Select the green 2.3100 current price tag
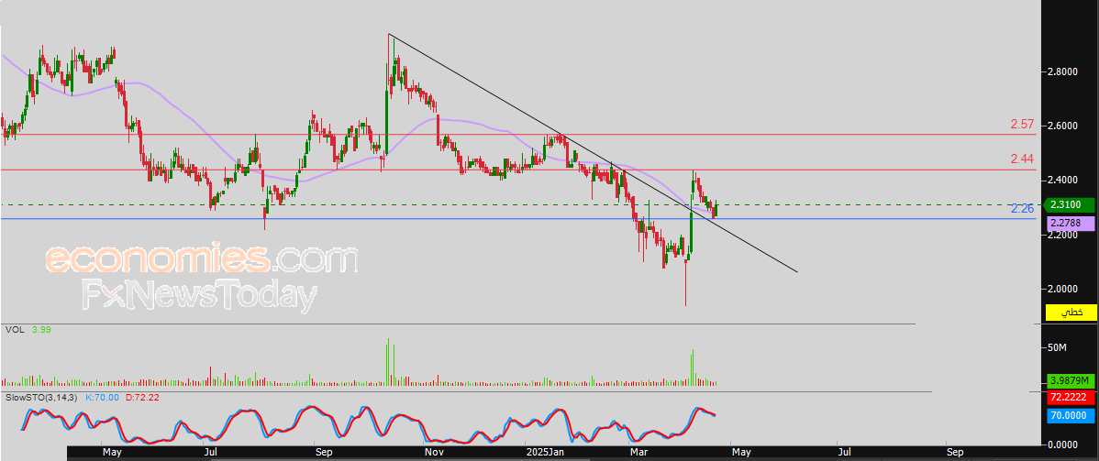Screen dimensions: 1099x461 pyautogui.click(x=1071, y=205)
